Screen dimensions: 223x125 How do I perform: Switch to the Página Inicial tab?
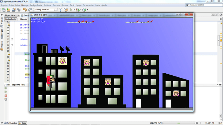coord(10,15)
